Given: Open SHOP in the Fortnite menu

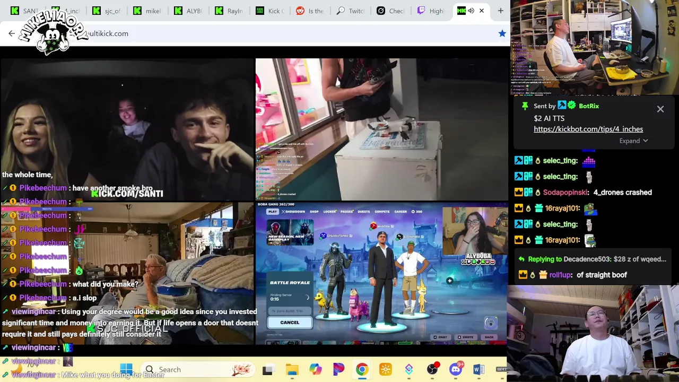Looking at the screenshot, I should pos(314,212).
